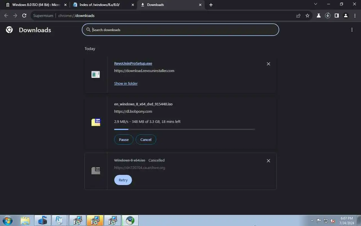Click the dn720704.ca.archive.org source URL
Screen dimensions: 361x226
click(x=140, y=168)
